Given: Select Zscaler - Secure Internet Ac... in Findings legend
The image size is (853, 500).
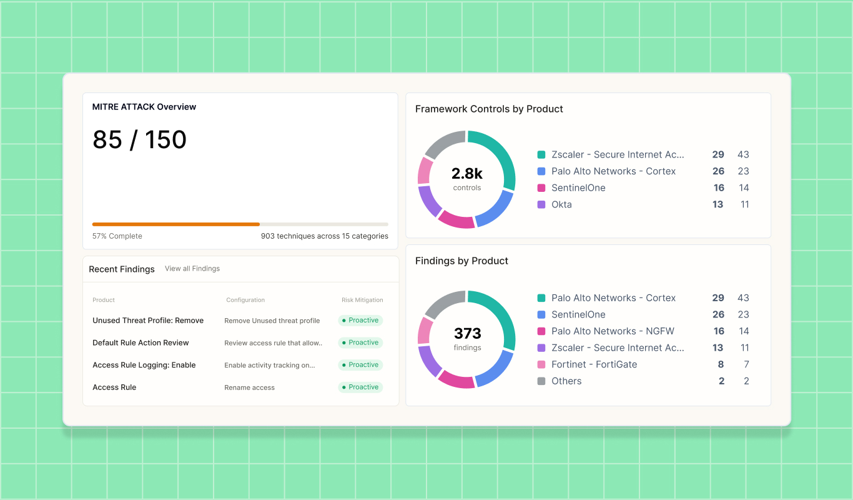Looking at the screenshot, I should pyautogui.click(x=618, y=347).
